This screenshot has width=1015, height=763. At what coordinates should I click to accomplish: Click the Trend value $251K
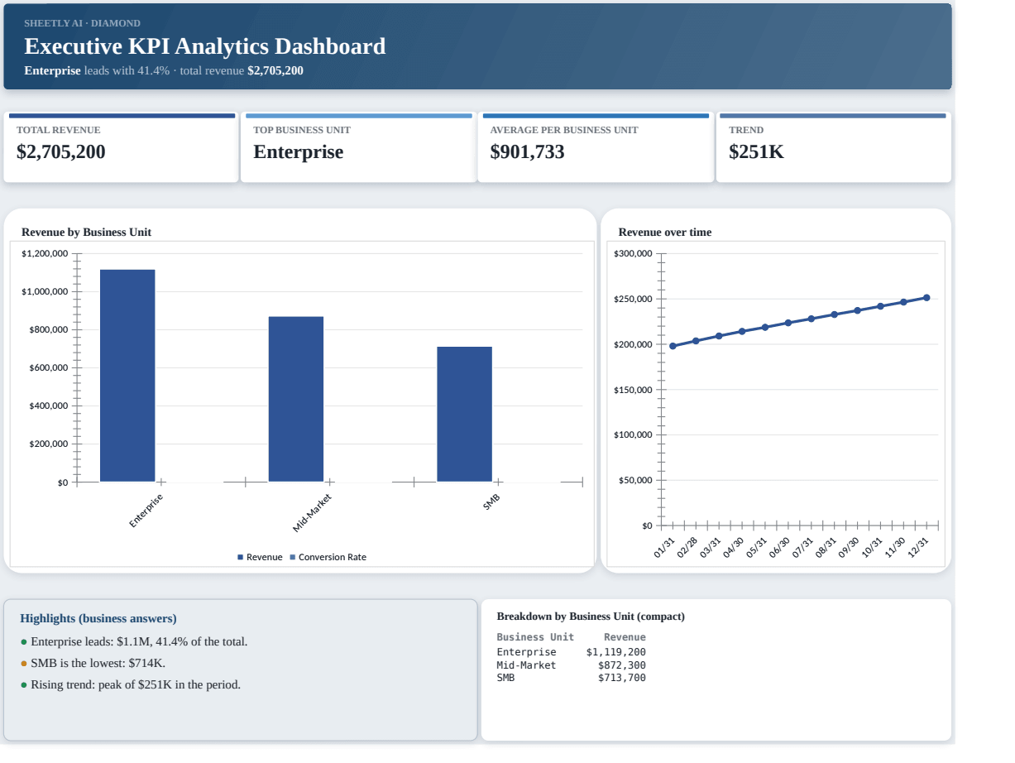point(756,152)
